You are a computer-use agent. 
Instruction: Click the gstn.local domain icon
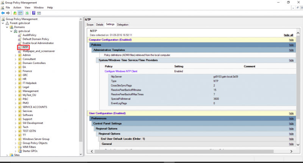point(16,31)
